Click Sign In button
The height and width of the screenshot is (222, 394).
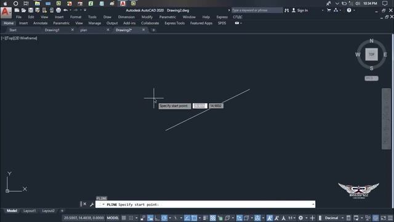coord(300,10)
